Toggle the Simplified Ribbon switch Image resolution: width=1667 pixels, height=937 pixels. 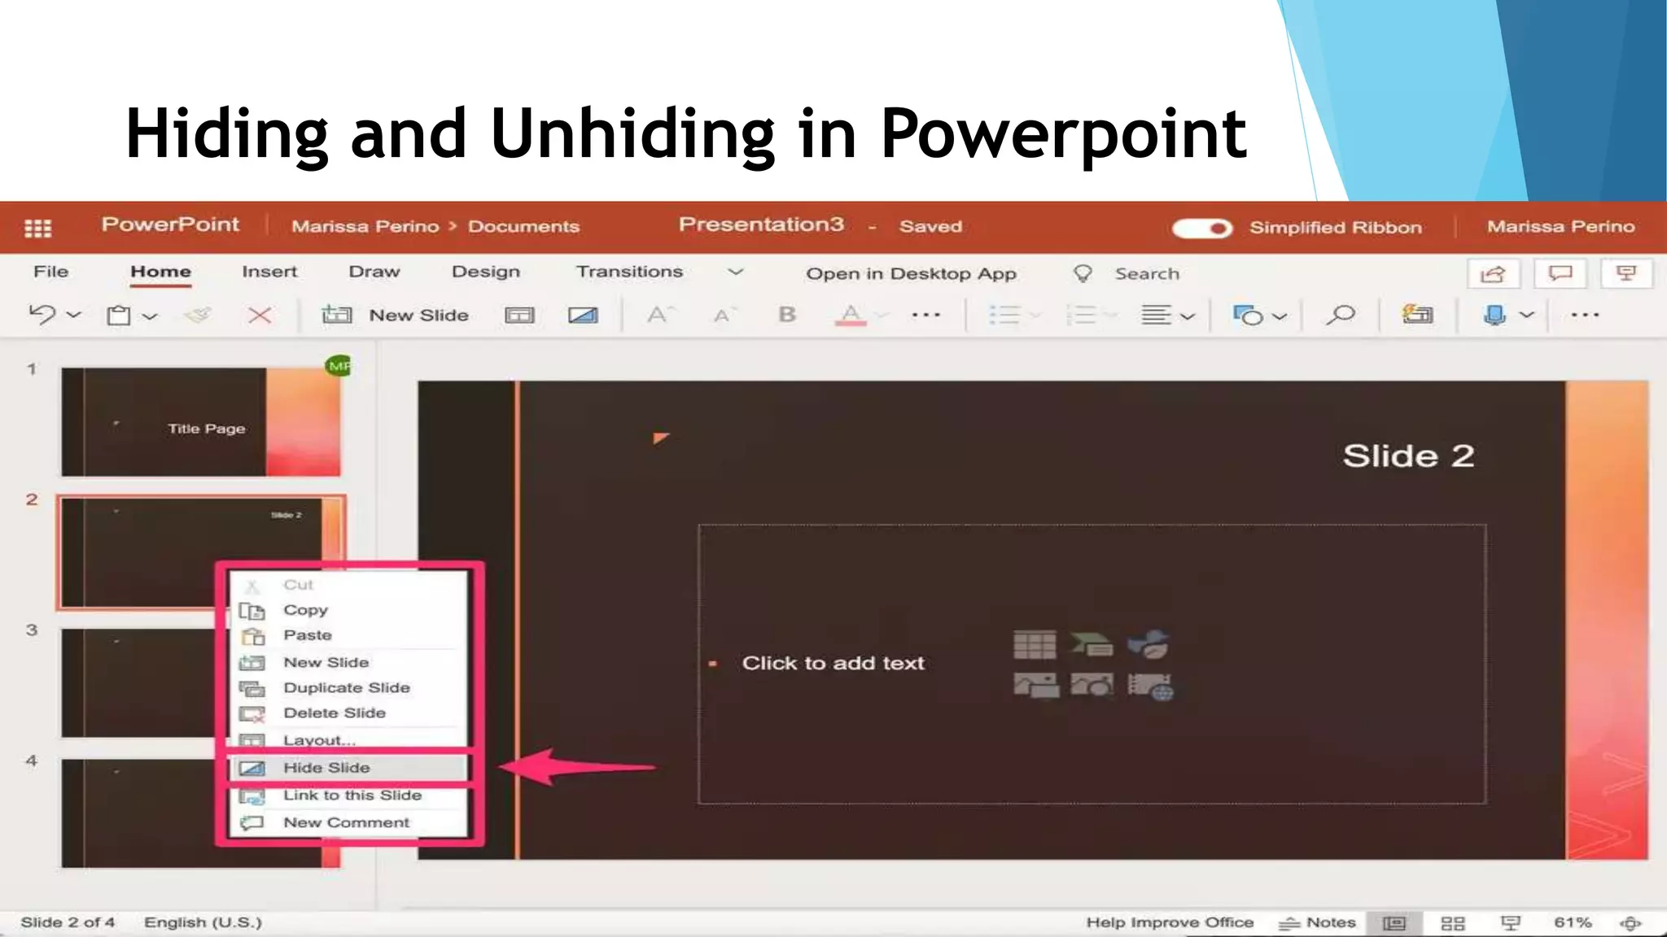[1202, 229]
